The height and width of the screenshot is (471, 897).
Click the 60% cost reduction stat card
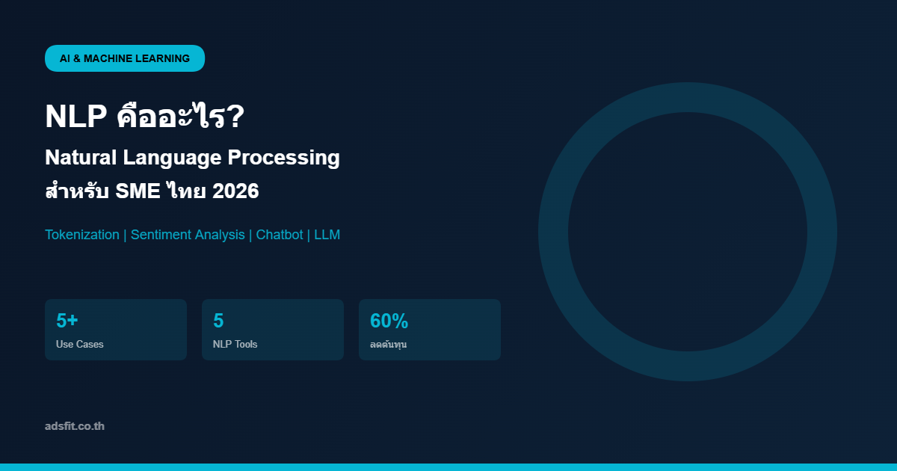pyautogui.click(x=430, y=329)
